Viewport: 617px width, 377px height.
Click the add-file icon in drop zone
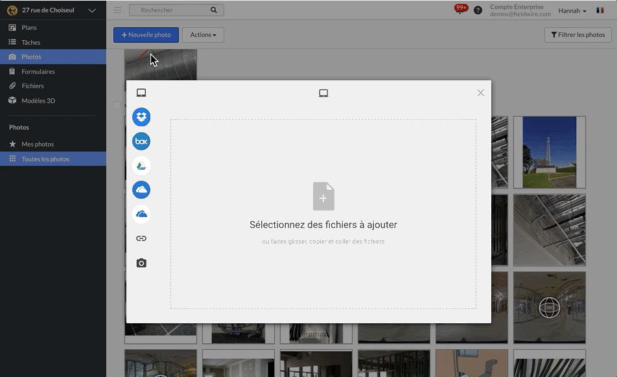pyautogui.click(x=323, y=196)
